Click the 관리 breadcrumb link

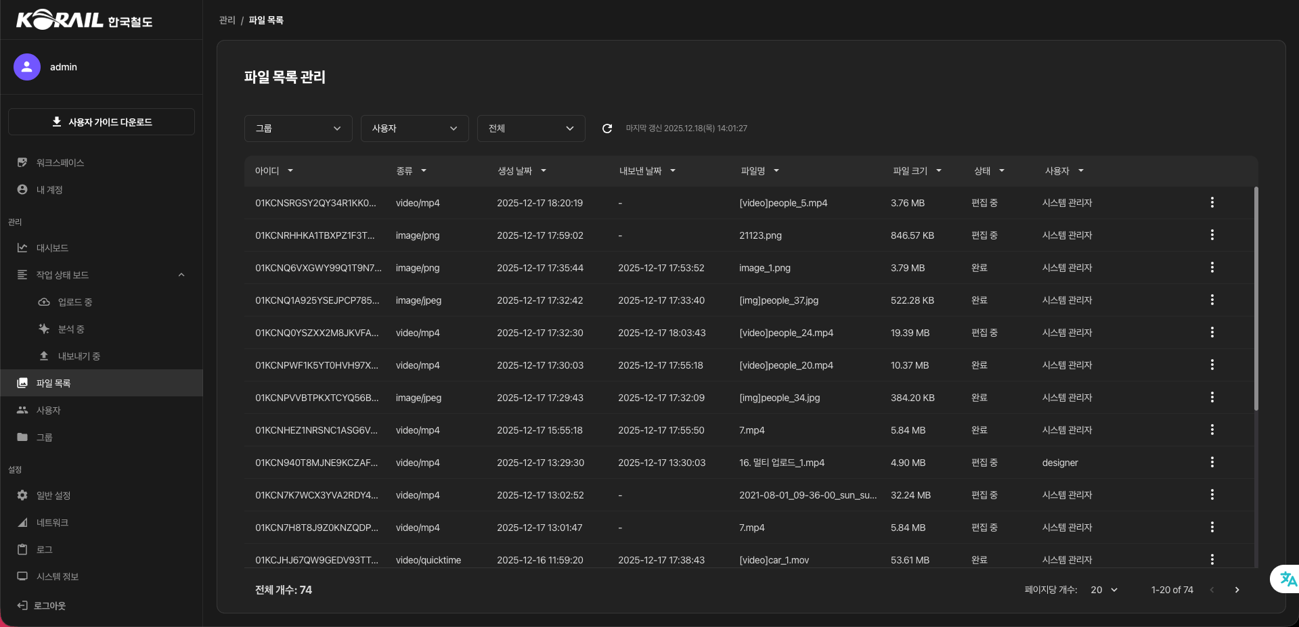click(227, 20)
